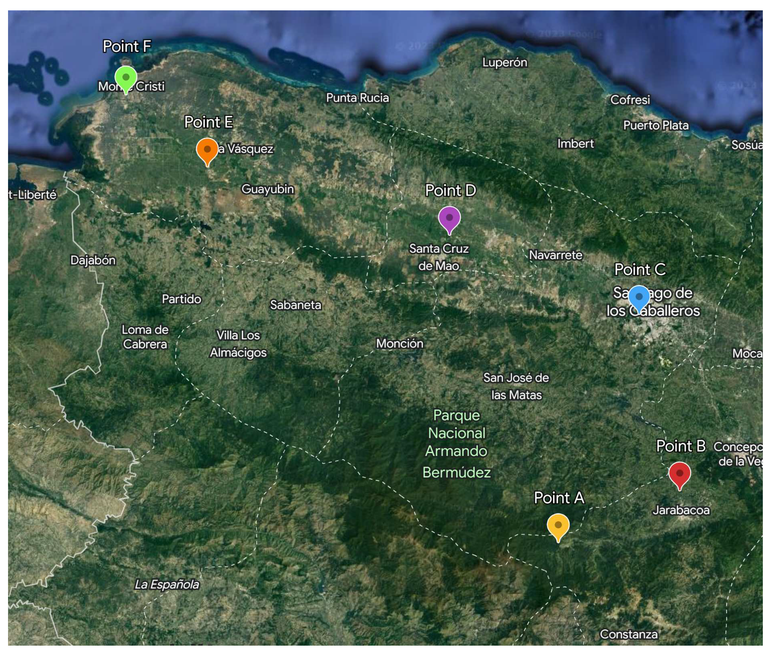Click the Monción town label
The width and height of the screenshot is (770, 656).
pos(399,343)
